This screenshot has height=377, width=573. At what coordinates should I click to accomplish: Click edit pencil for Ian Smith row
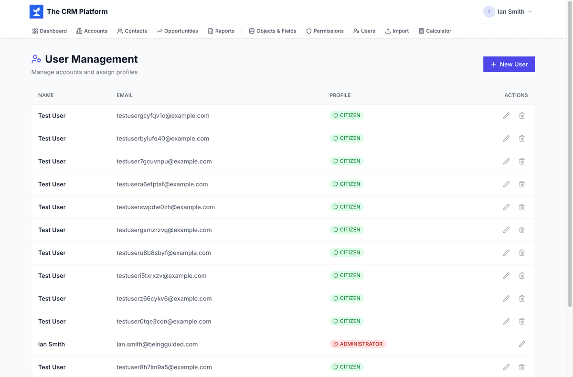522,344
